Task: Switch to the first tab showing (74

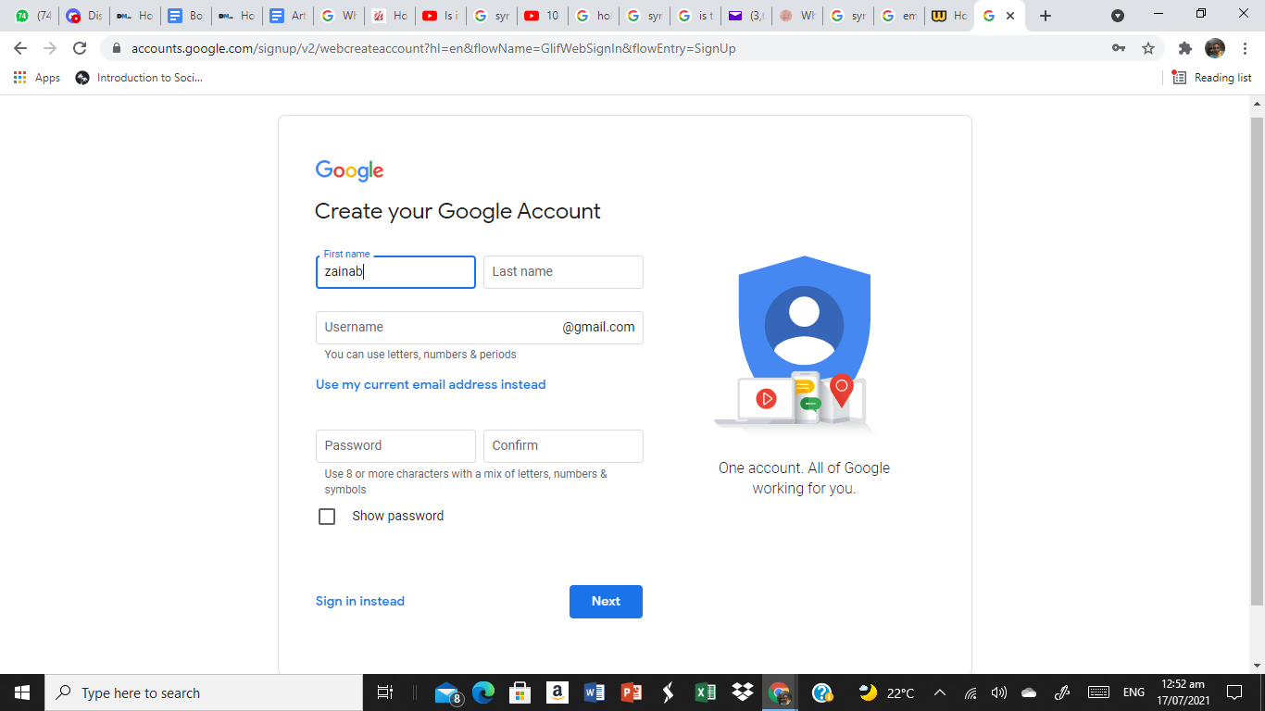Action: coord(32,16)
